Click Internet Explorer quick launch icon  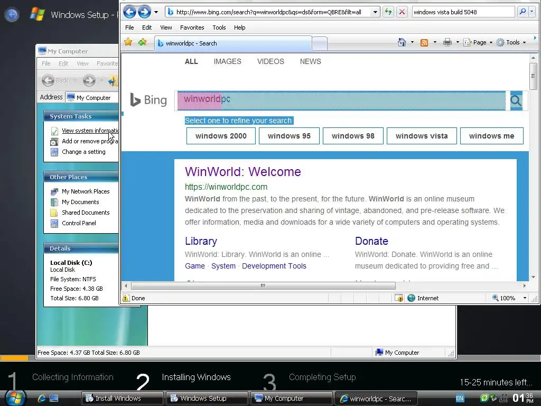42,398
